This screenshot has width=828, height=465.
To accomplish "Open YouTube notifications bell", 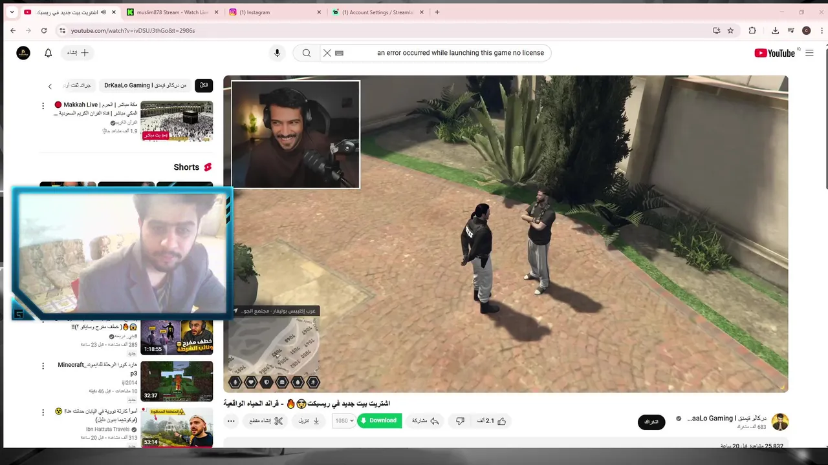I will tap(48, 53).
